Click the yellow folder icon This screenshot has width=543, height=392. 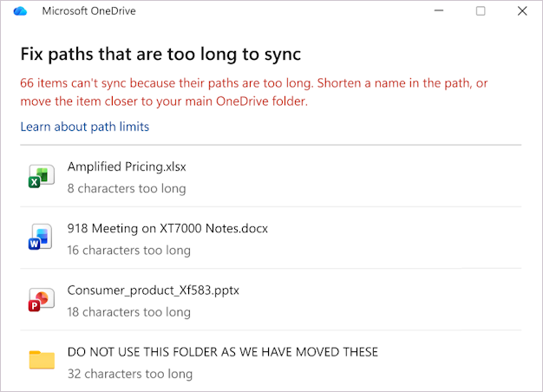click(42, 360)
